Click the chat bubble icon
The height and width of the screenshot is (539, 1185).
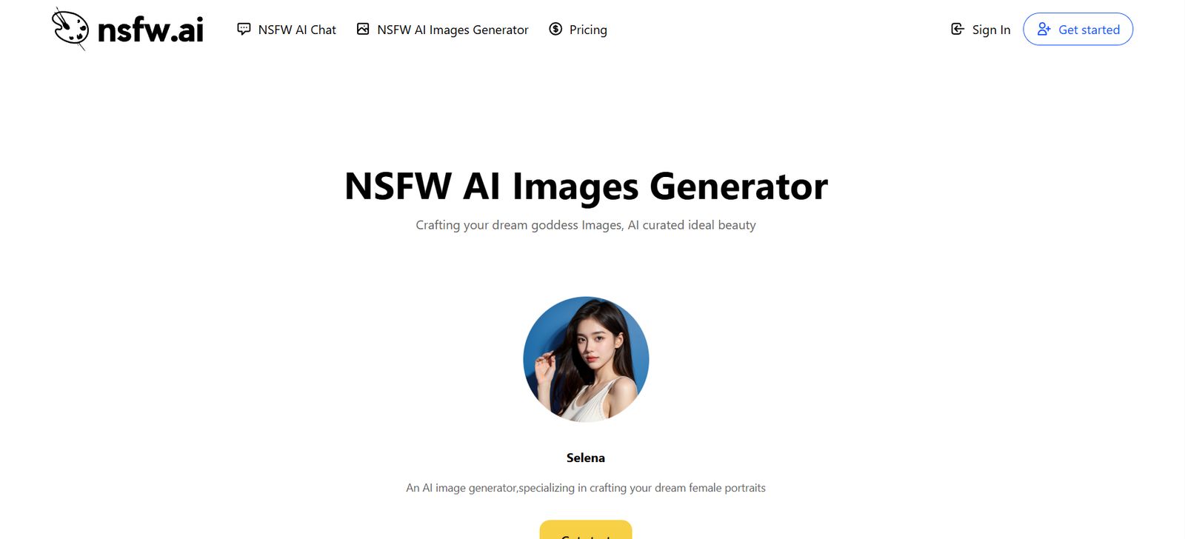pyautogui.click(x=244, y=29)
